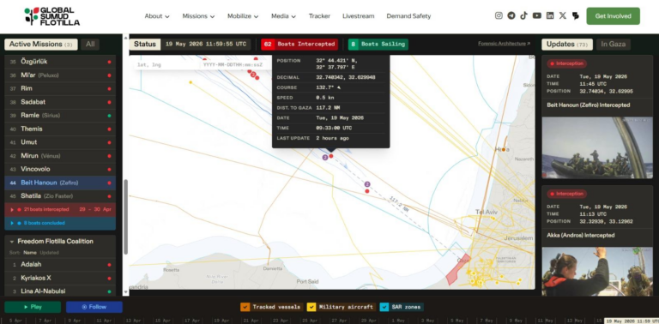This screenshot has width=659, height=324.
Task: Sort the flotilla list by Name
Action: click(x=30, y=253)
